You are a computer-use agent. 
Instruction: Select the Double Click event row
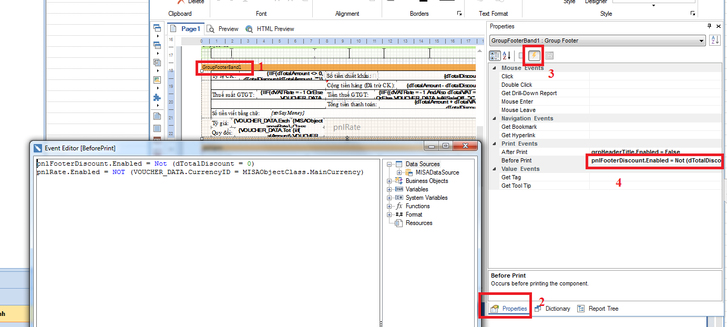click(x=610, y=85)
